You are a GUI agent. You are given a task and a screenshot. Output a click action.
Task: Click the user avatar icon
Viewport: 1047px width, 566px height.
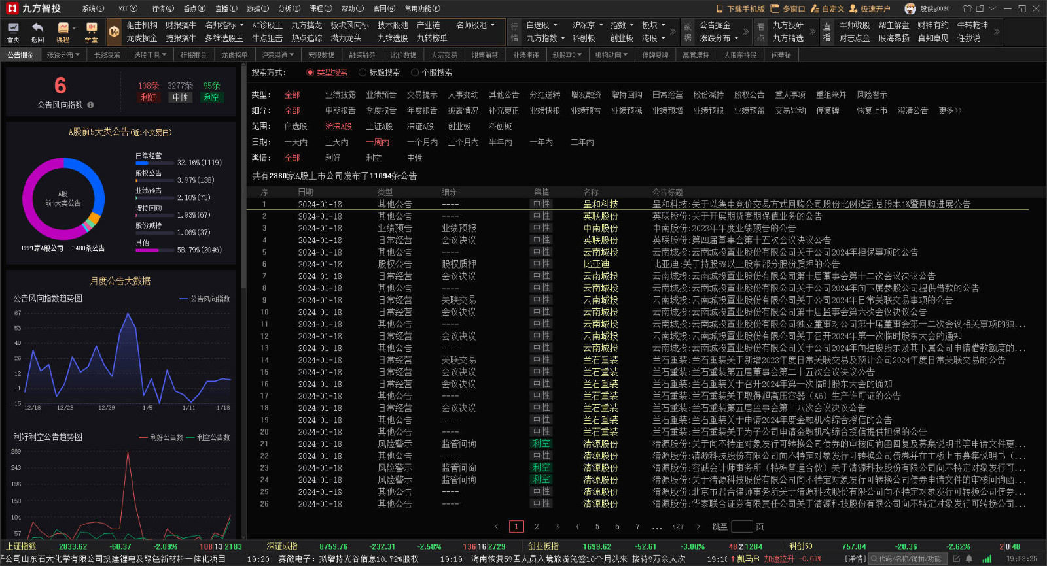[910, 8]
